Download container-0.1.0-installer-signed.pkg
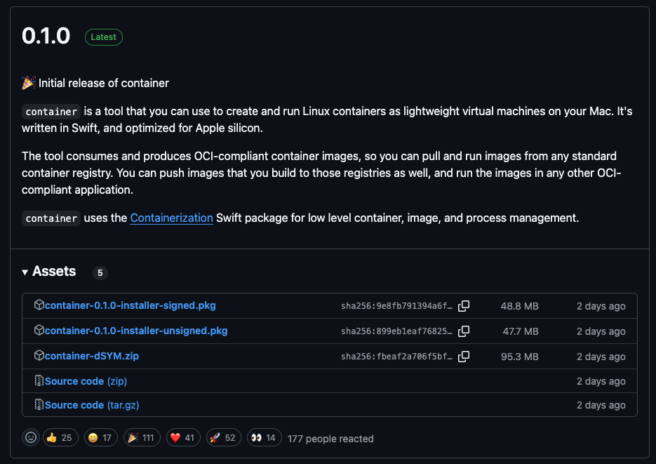This screenshot has height=464, width=656. tap(130, 305)
